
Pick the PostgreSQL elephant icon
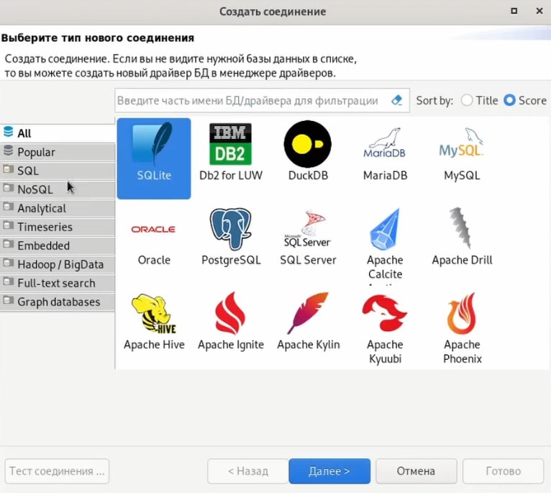point(230,229)
